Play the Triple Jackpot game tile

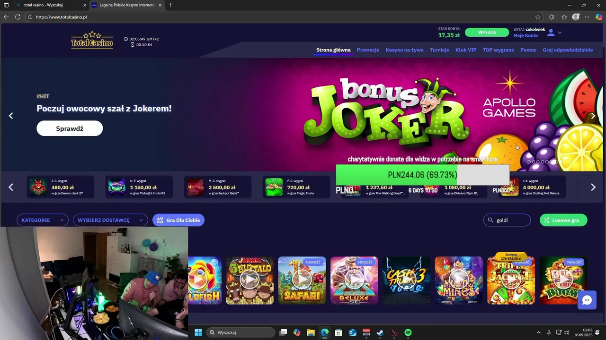511,280
